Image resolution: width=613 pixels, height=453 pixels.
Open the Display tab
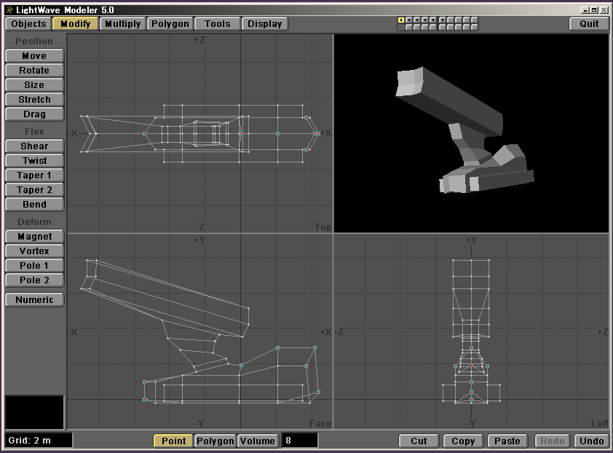point(264,23)
